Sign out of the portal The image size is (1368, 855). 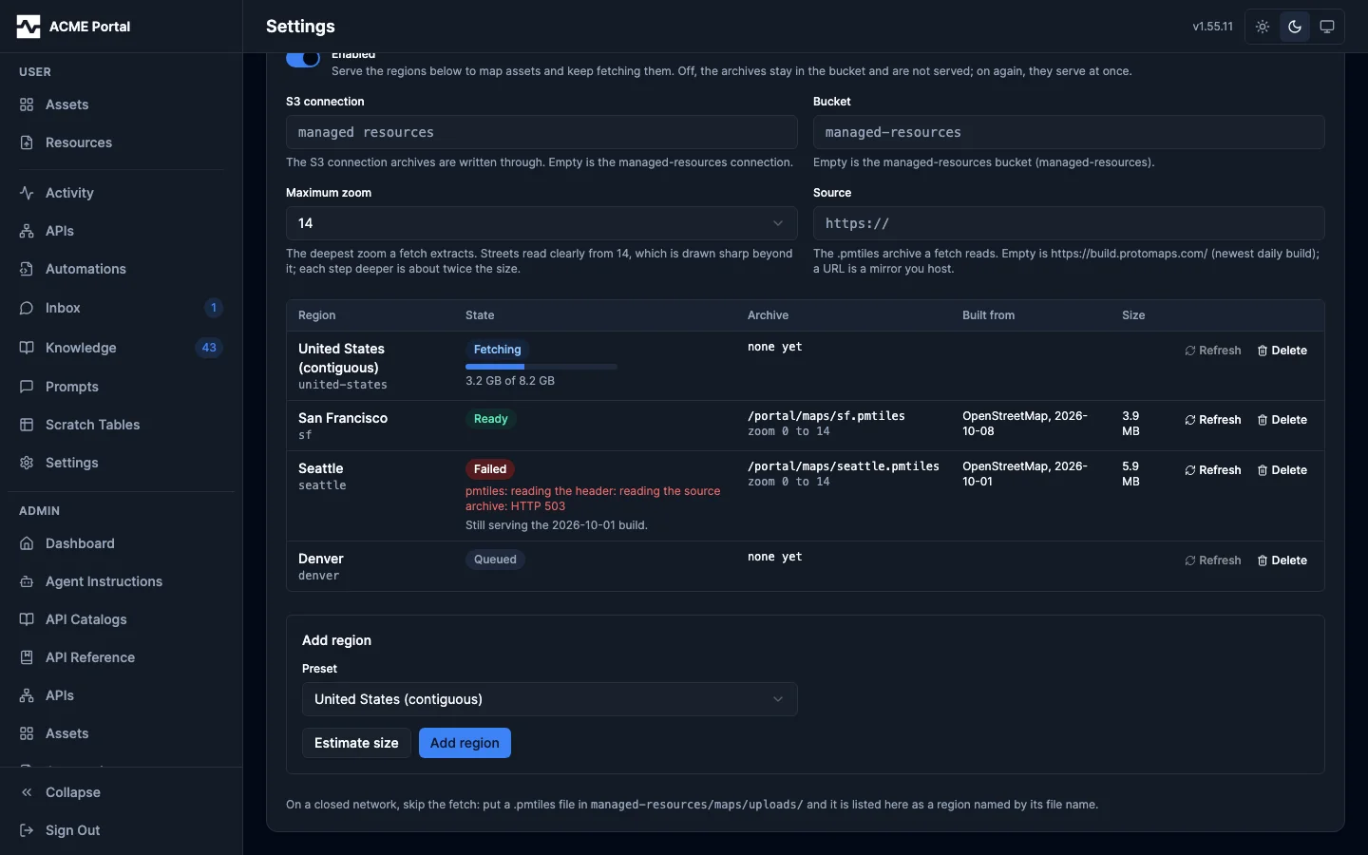click(x=121, y=830)
